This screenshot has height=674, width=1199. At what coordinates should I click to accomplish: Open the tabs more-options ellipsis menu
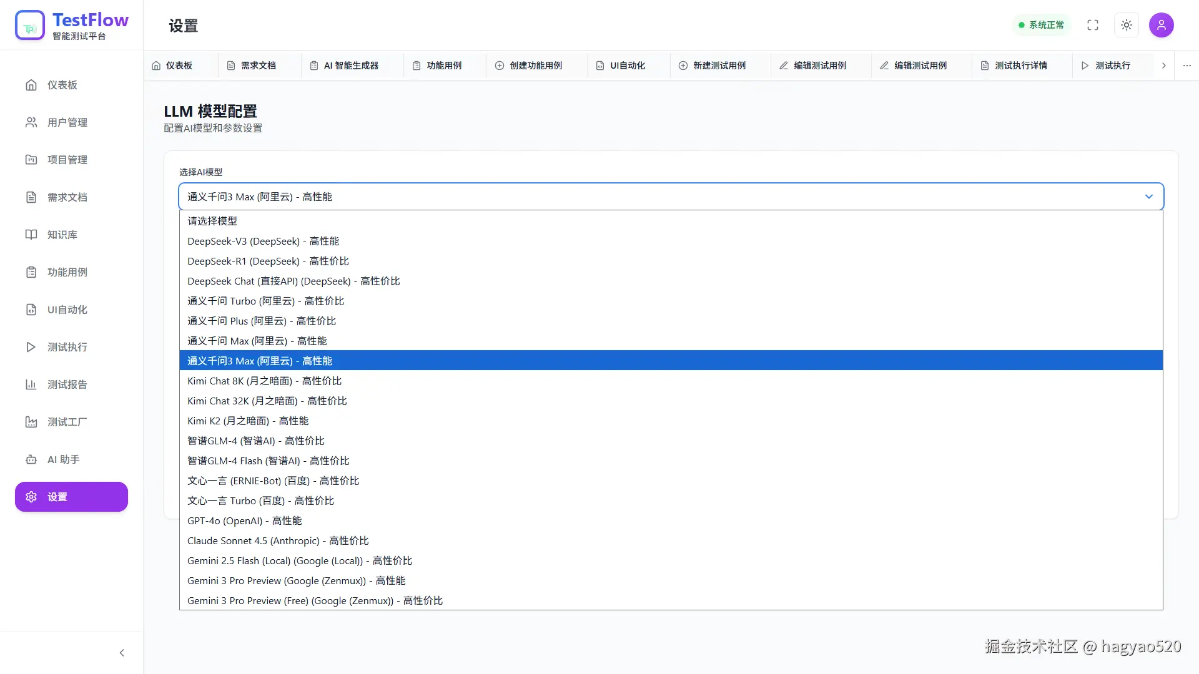[x=1187, y=66]
